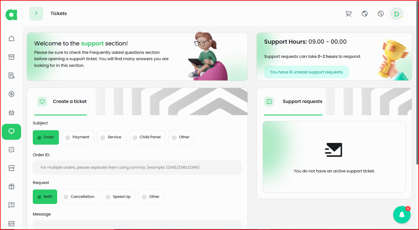The height and width of the screenshot is (230, 419).
Task: Choose the Speed Up request option
Action: pyautogui.click(x=118, y=197)
